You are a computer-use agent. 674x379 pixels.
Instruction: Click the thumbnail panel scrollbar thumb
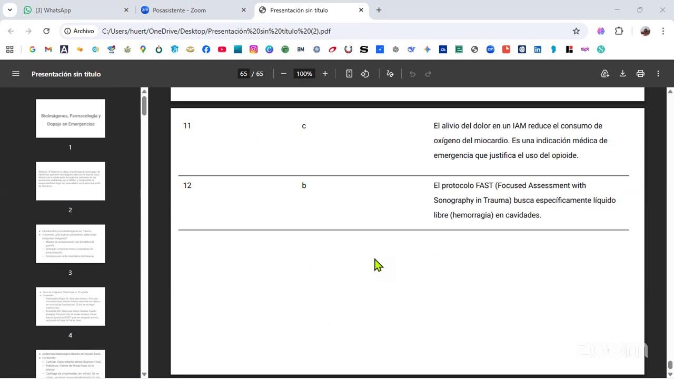144,106
